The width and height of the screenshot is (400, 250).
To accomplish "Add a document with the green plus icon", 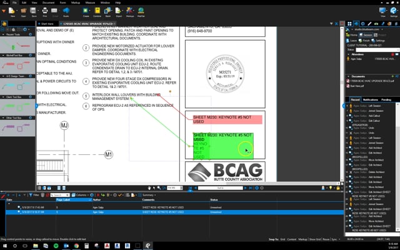I will point(393,76).
